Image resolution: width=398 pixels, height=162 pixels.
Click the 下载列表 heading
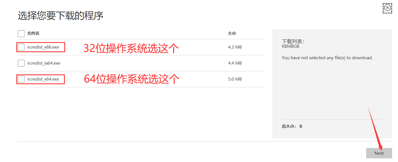click(x=293, y=42)
